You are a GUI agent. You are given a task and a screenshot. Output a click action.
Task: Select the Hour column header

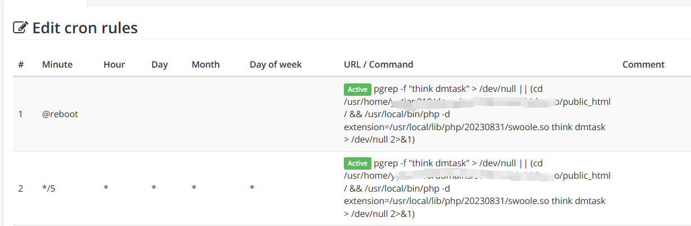[114, 64]
